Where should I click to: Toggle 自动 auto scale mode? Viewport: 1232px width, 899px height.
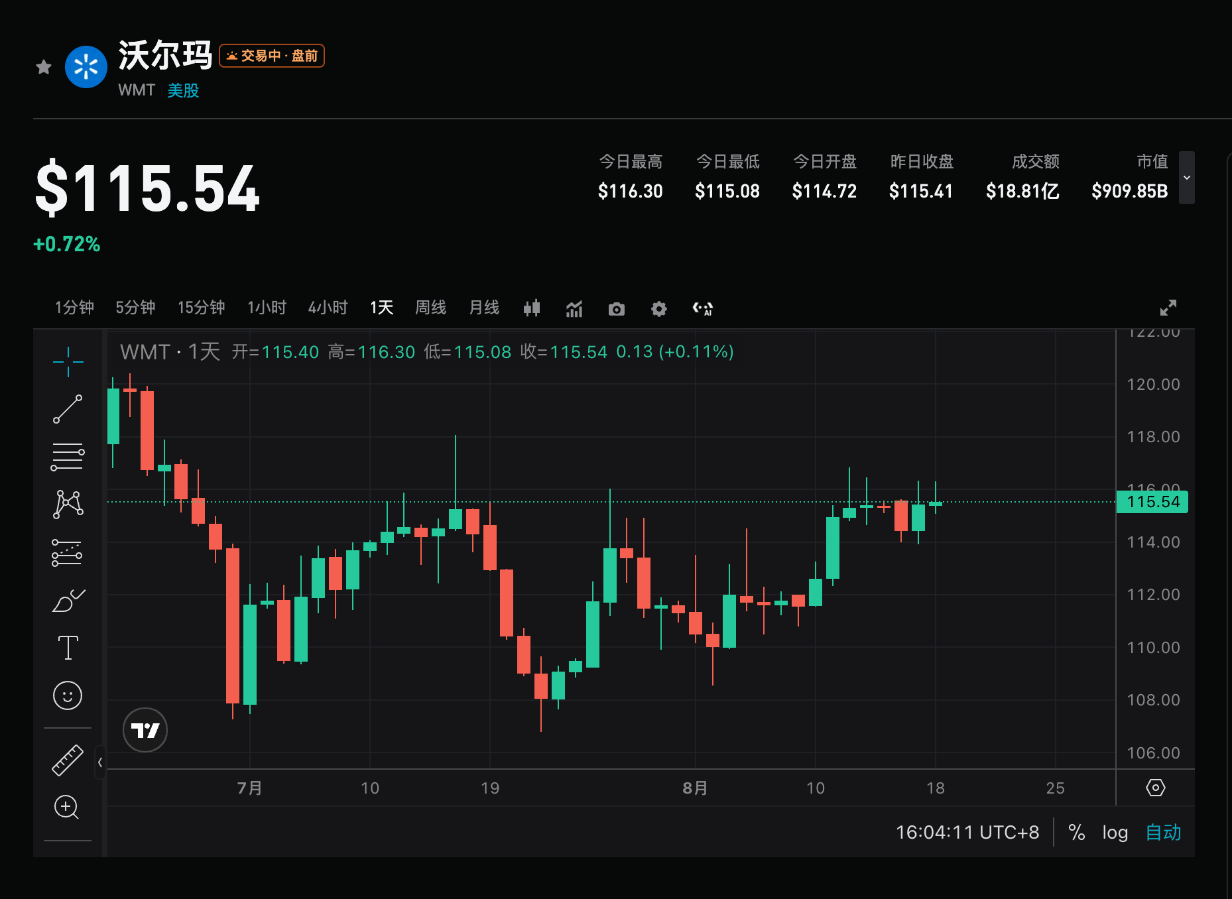coord(1164,832)
